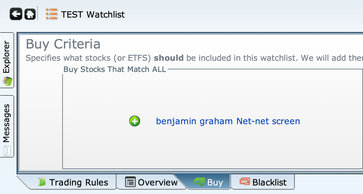Click the green Explorer book icon
This screenshot has width=363, height=194.
[7, 82]
